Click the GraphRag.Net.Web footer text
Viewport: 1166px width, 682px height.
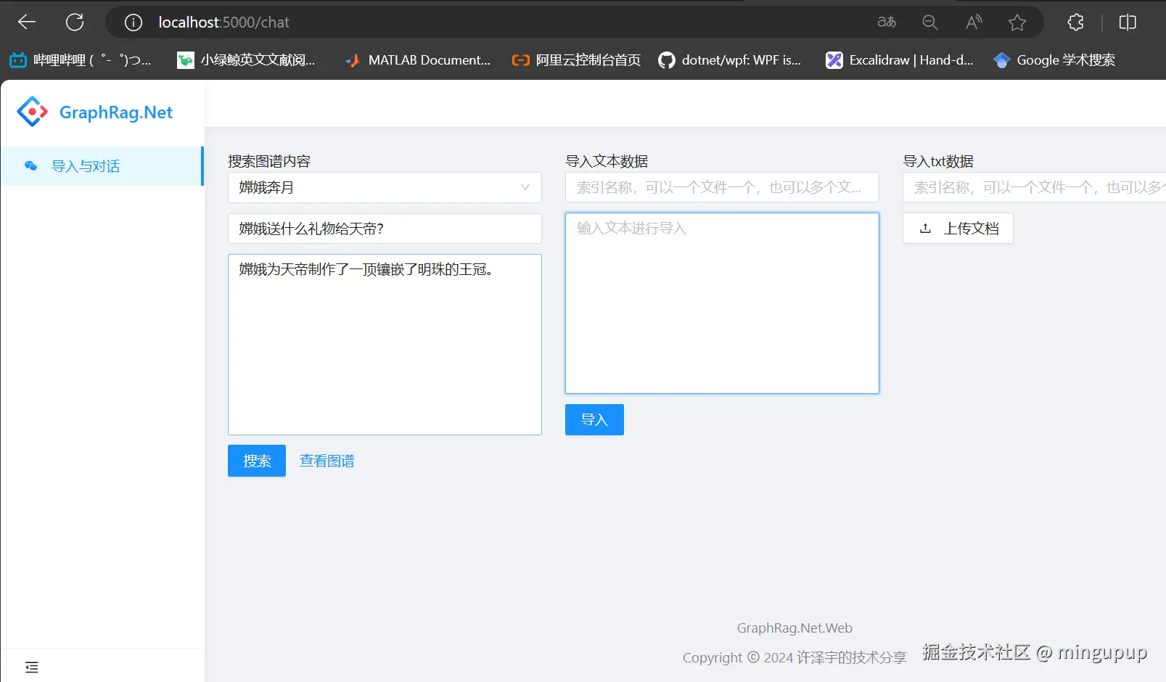[x=795, y=628]
